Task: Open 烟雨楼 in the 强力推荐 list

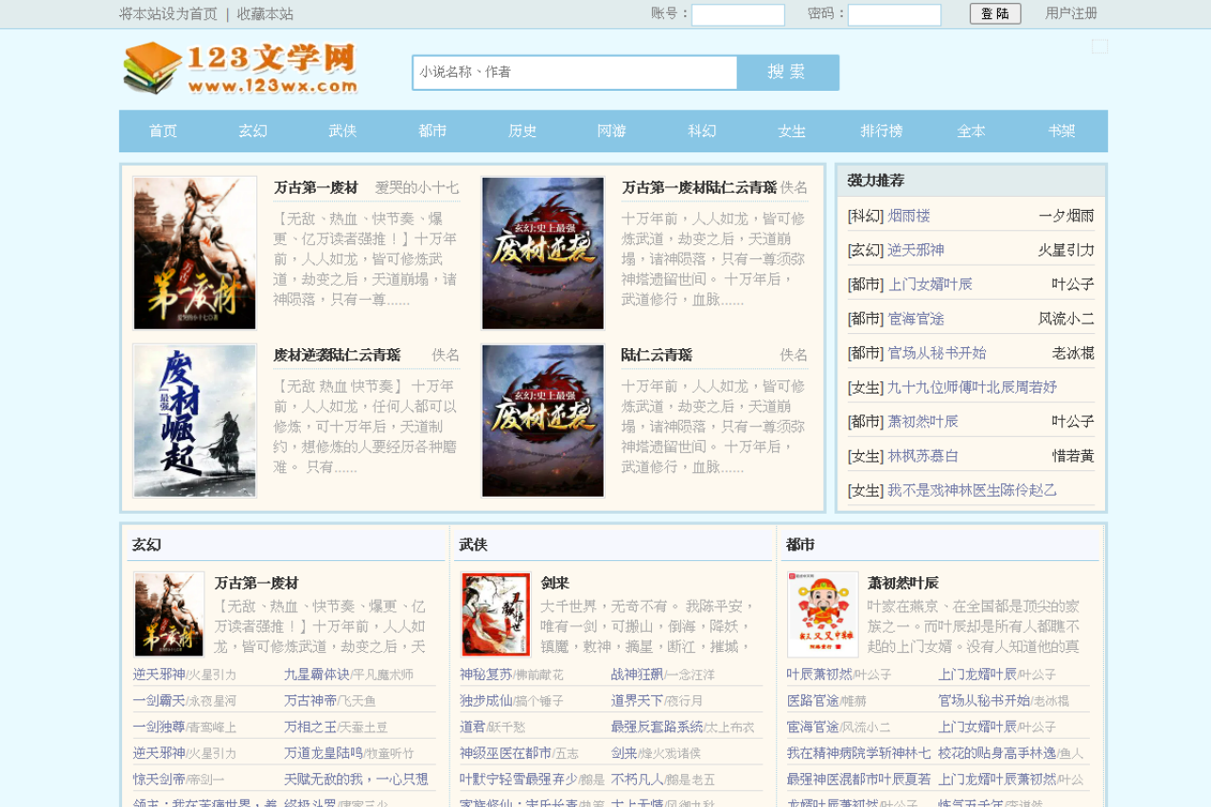Action: tap(909, 216)
